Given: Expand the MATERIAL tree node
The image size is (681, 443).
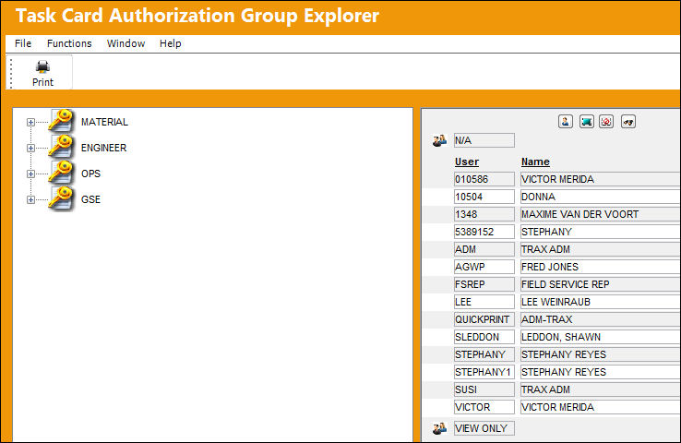Looking at the screenshot, I should pos(30,123).
